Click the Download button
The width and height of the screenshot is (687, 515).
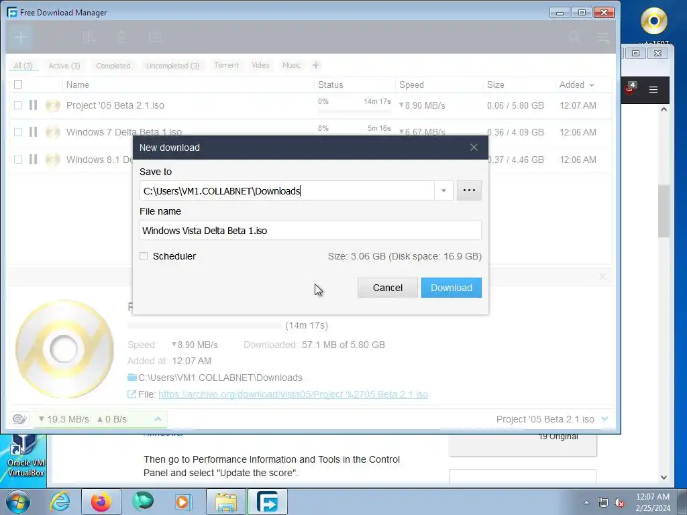coord(452,288)
